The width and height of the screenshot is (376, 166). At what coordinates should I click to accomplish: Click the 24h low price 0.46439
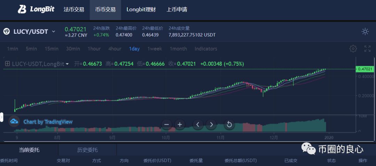pos(150,35)
